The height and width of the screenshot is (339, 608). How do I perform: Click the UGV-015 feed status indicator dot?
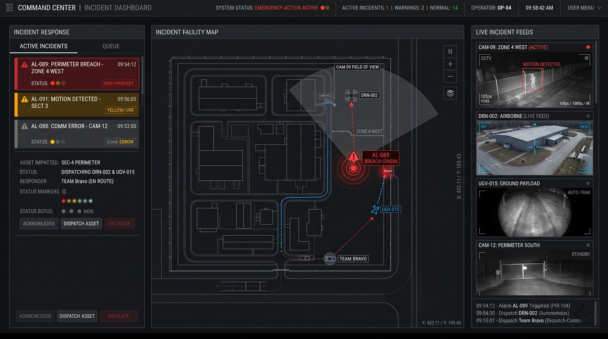(588, 183)
